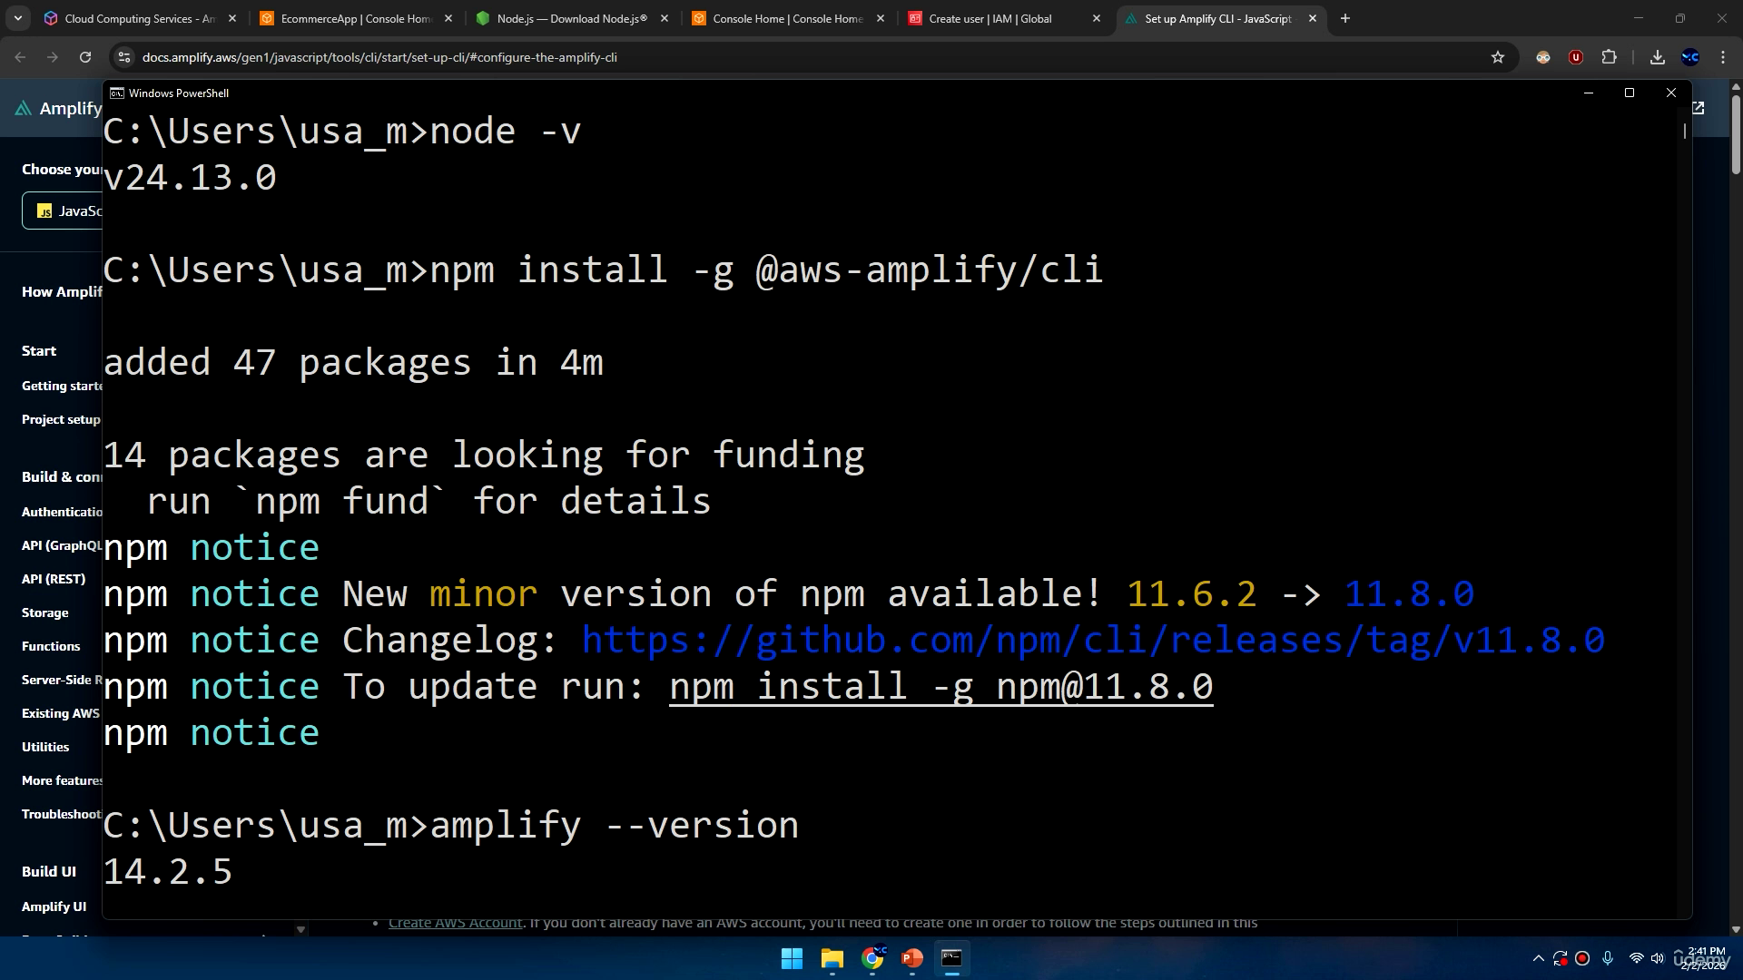The height and width of the screenshot is (980, 1743).
Task: Open the browser extensions puzzle icon
Action: click(x=1609, y=57)
